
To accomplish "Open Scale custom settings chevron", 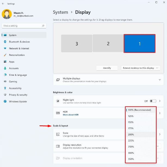I will (x=160, y=134).
